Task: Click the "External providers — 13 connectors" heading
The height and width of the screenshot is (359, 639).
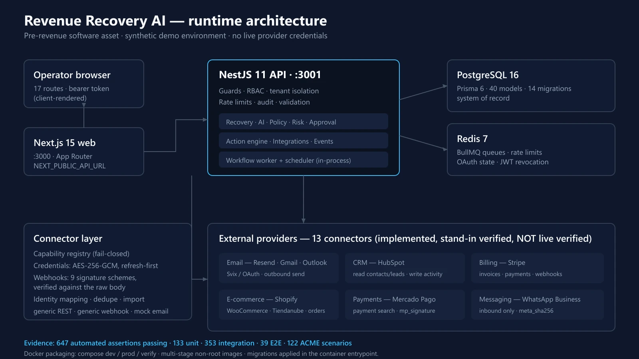Action: click(x=405, y=239)
